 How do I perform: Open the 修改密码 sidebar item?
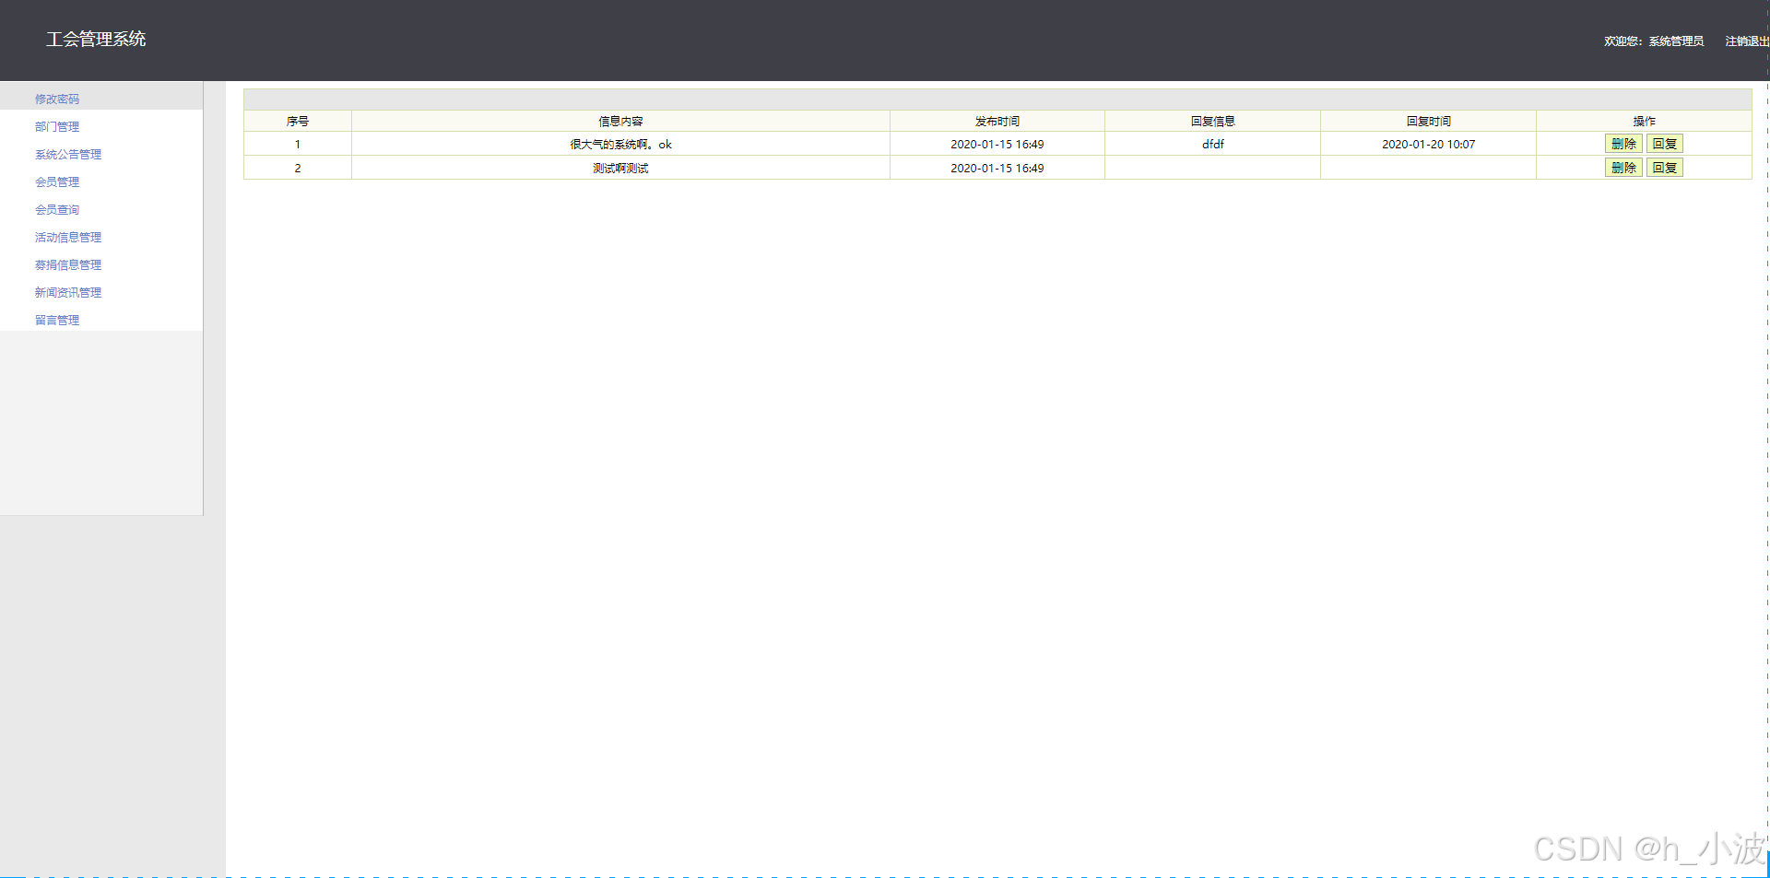tap(57, 99)
